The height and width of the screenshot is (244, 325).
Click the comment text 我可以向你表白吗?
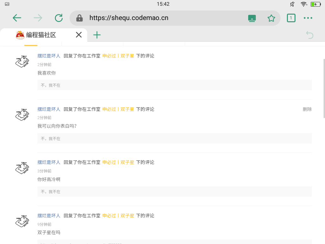(57, 126)
